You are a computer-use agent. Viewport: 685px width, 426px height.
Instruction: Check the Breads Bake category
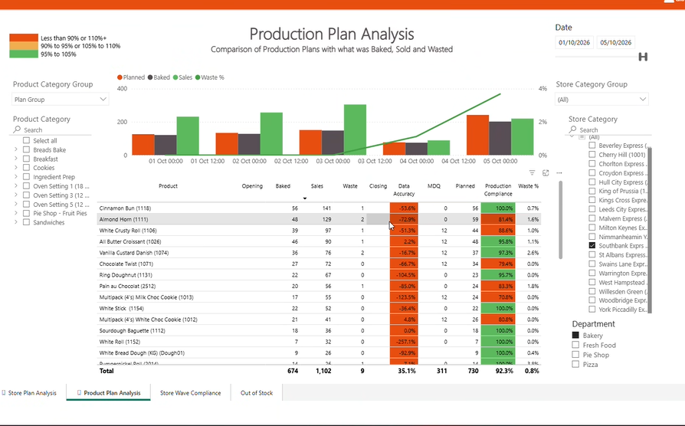click(x=27, y=149)
